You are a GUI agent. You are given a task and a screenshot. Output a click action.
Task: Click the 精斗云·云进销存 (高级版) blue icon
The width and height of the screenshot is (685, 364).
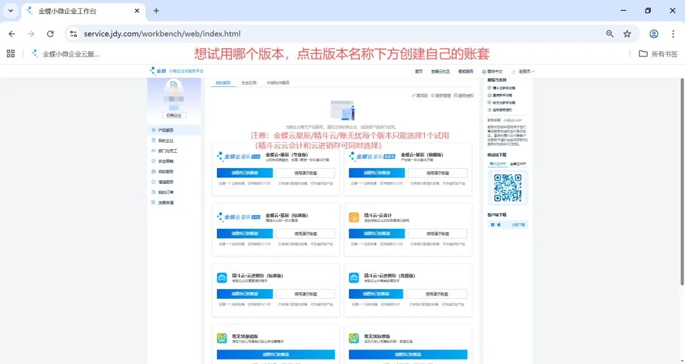point(354,278)
